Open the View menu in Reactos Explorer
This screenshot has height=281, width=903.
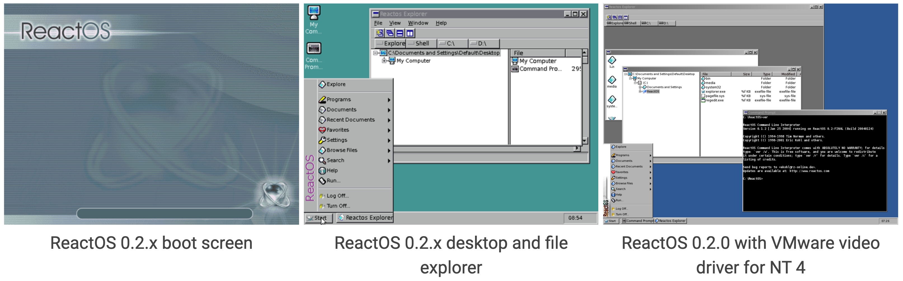tap(395, 23)
